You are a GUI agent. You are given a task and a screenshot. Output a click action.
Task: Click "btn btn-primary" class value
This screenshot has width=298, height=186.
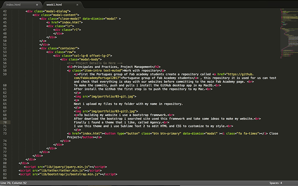(166, 134)
